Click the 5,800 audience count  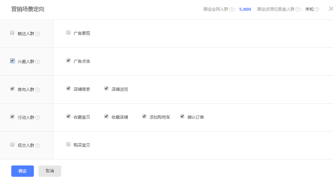(x=245, y=9)
